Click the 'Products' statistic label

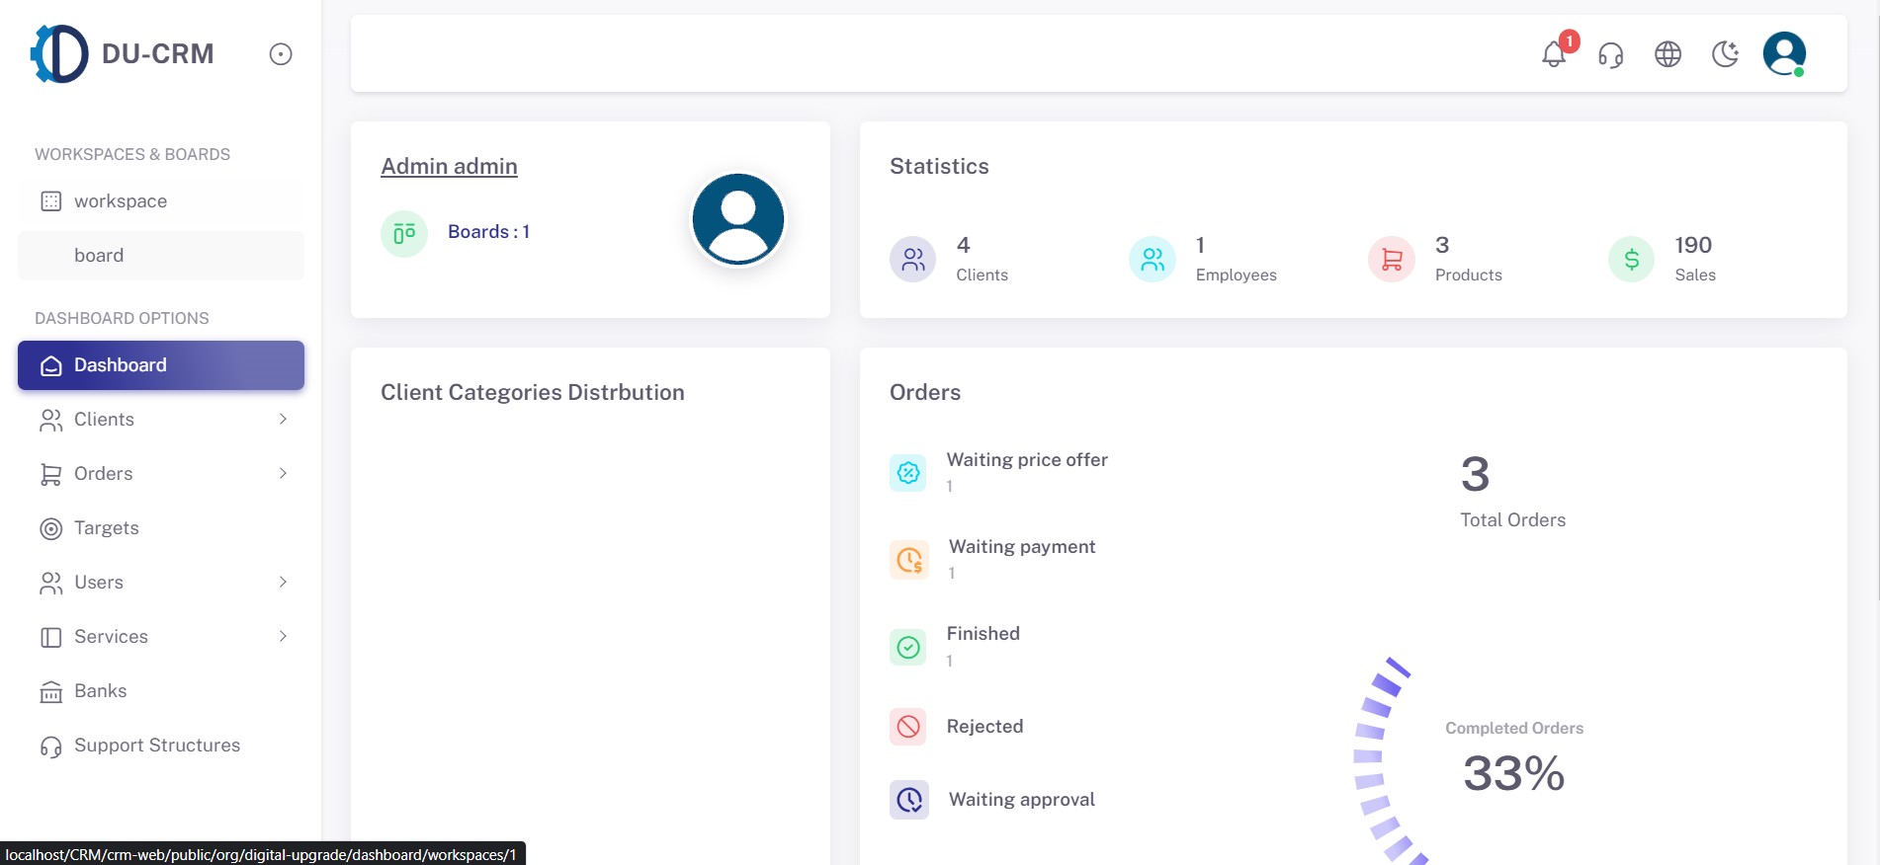(x=1469, y=275)
